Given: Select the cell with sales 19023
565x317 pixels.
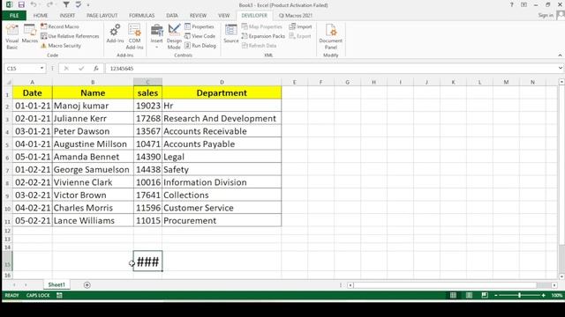Looking at the screenshot, I should coord(147,106).
